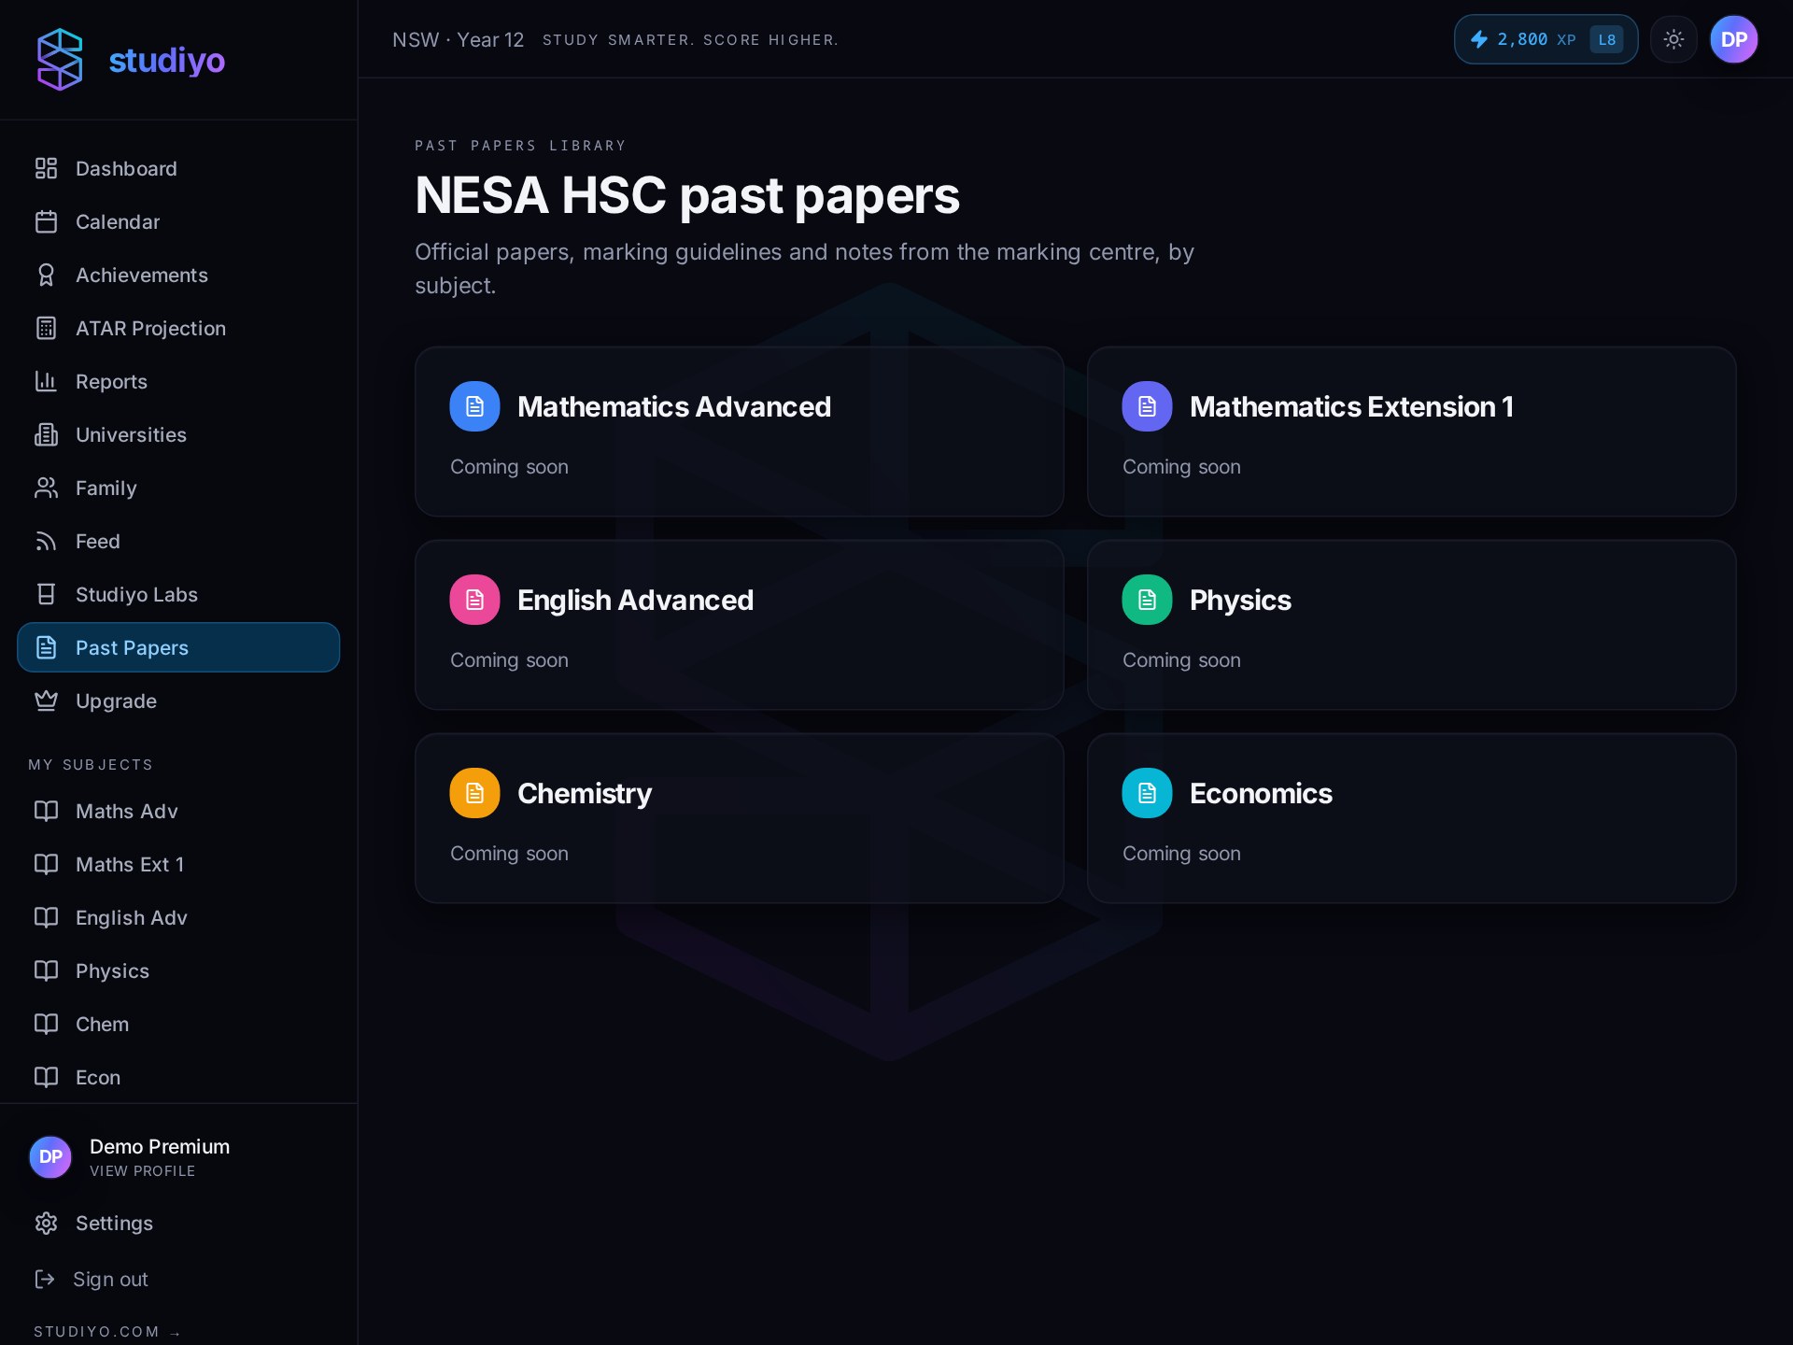1793x1345 pixels.
Task: Click the green Physics paper icon
Action: (x=1147, y=600)
